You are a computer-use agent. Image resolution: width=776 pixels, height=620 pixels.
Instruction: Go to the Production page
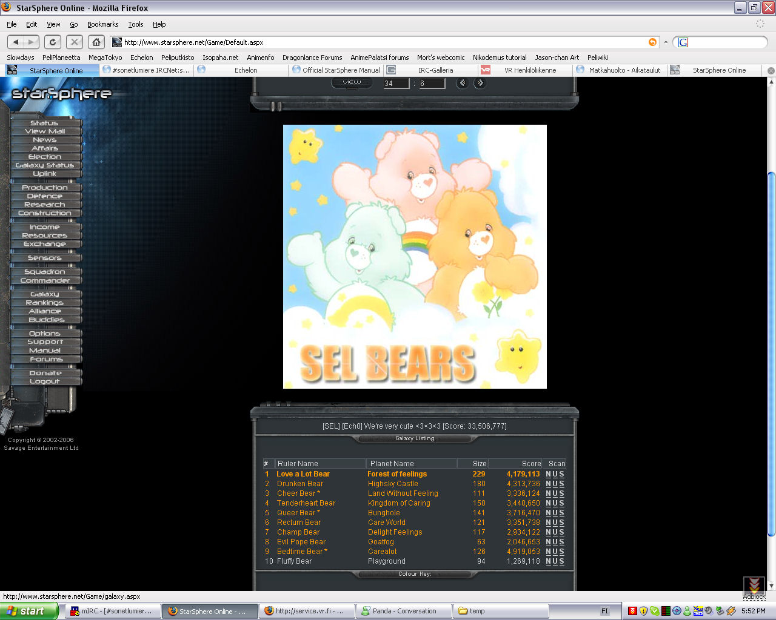click(x=45, y=188)
